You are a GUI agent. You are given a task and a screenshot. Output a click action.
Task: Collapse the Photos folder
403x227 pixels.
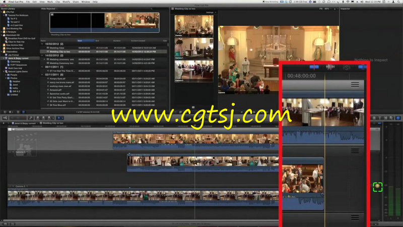pyautogui.click(x=6, y=78)
